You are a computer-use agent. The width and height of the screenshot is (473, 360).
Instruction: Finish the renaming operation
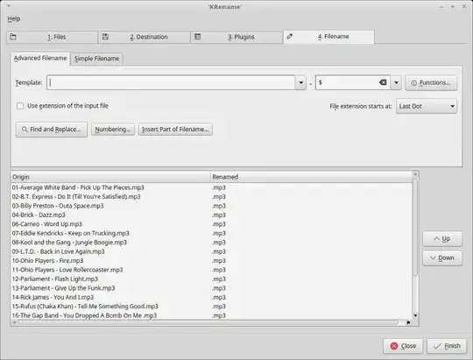click(447, 346)
